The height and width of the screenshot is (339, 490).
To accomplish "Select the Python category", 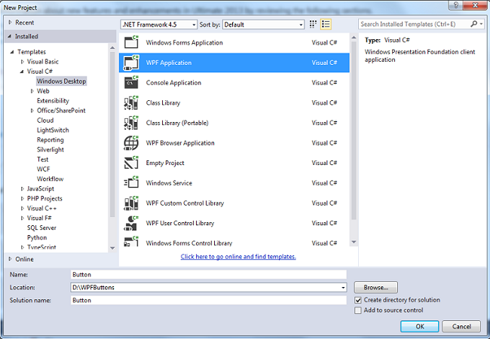I will (37, 237).
